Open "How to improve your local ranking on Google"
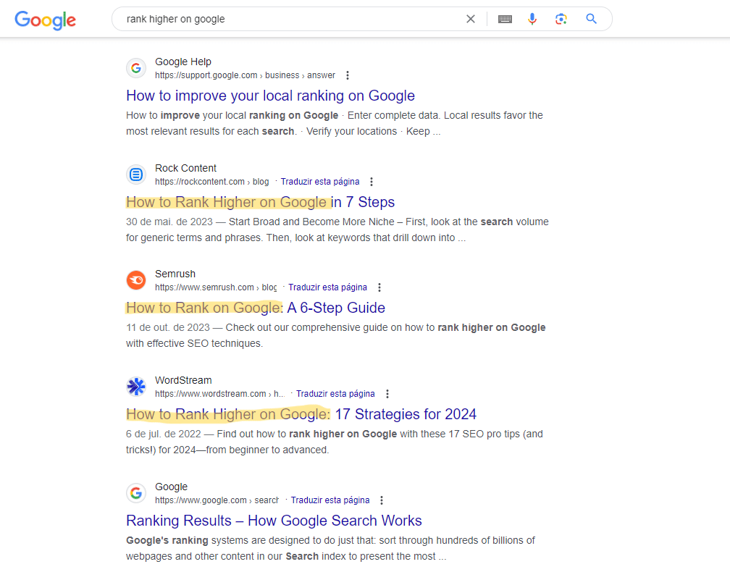This screenshot has width=730, height=572. [270, 96]
